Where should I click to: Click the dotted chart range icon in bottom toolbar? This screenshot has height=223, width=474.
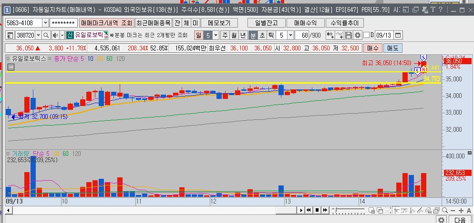click(x=388, y=210)
